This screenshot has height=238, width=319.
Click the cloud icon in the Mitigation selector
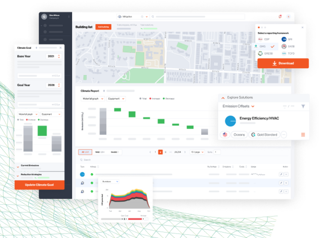[x=120, y=17]
